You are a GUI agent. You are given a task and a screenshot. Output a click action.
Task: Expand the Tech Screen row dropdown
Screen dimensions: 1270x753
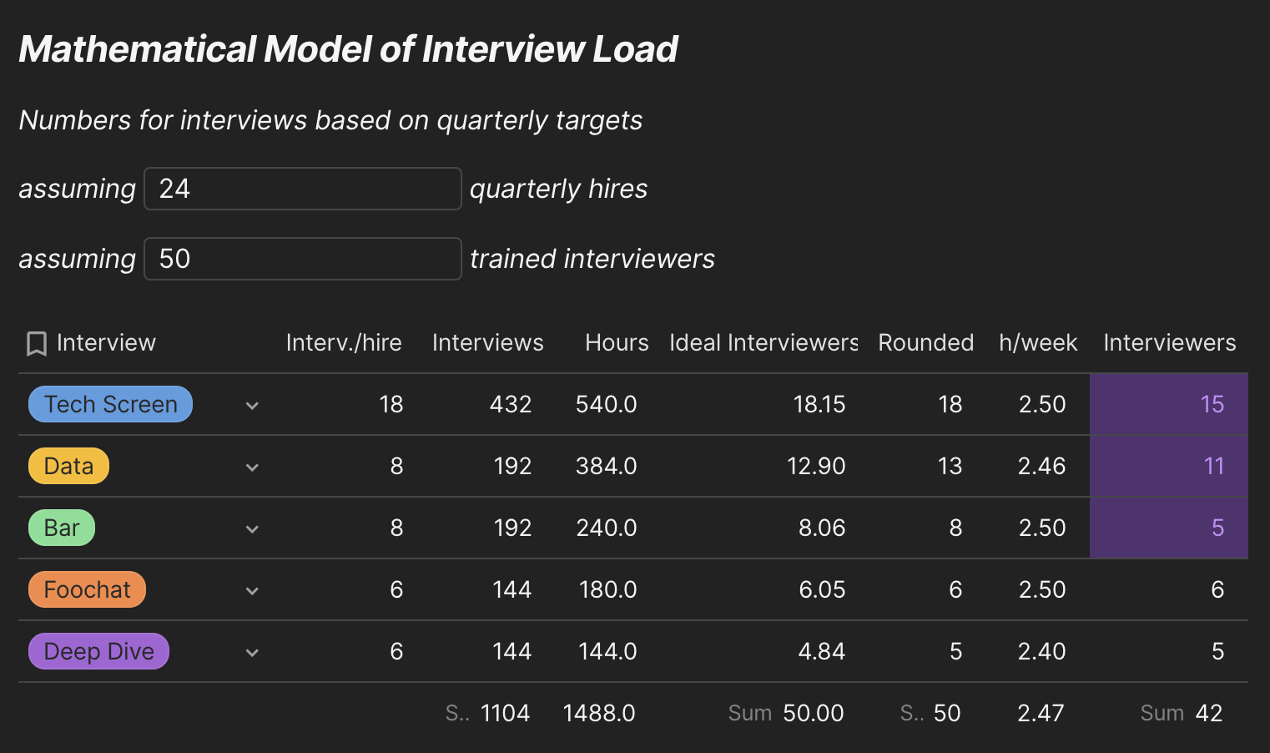pos(252,406)
